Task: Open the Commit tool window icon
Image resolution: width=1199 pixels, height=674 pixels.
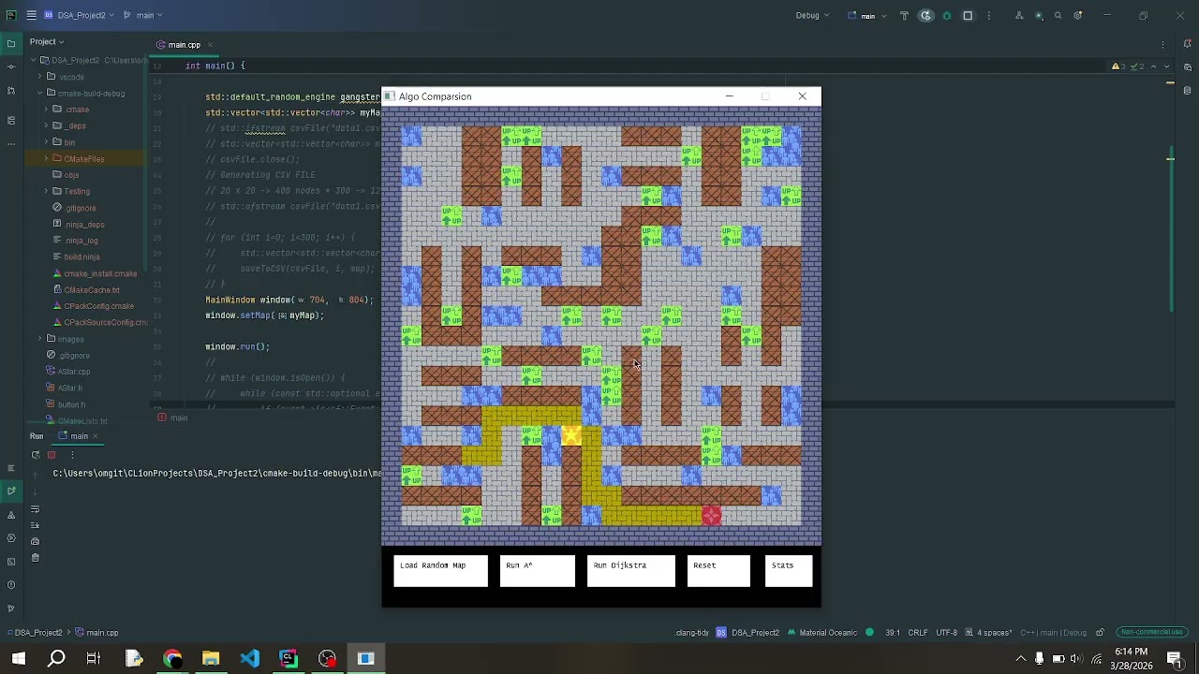Action: coord(11,66)
